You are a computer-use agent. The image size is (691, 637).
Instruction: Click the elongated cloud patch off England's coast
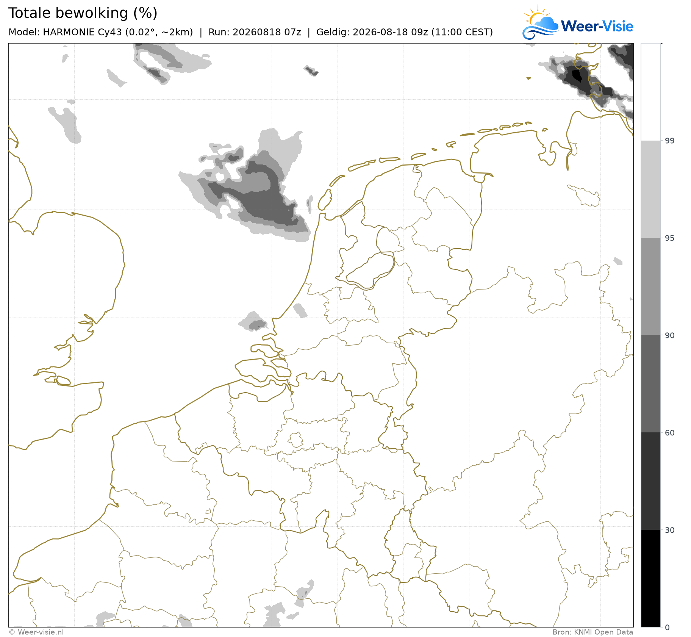click(x=65, y=125)
